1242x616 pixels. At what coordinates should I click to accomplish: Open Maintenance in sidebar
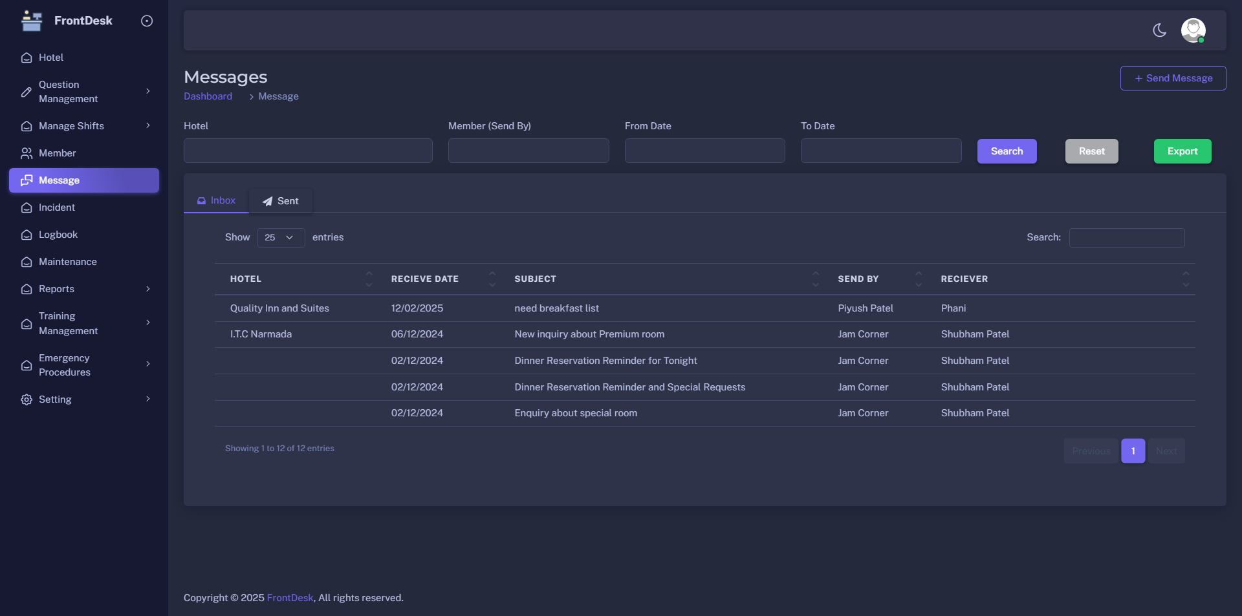(x=67, y=262)
